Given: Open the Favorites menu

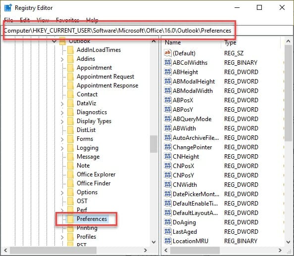Looking at the screenshot, I should pyautogui.click(x=67, y=20).
